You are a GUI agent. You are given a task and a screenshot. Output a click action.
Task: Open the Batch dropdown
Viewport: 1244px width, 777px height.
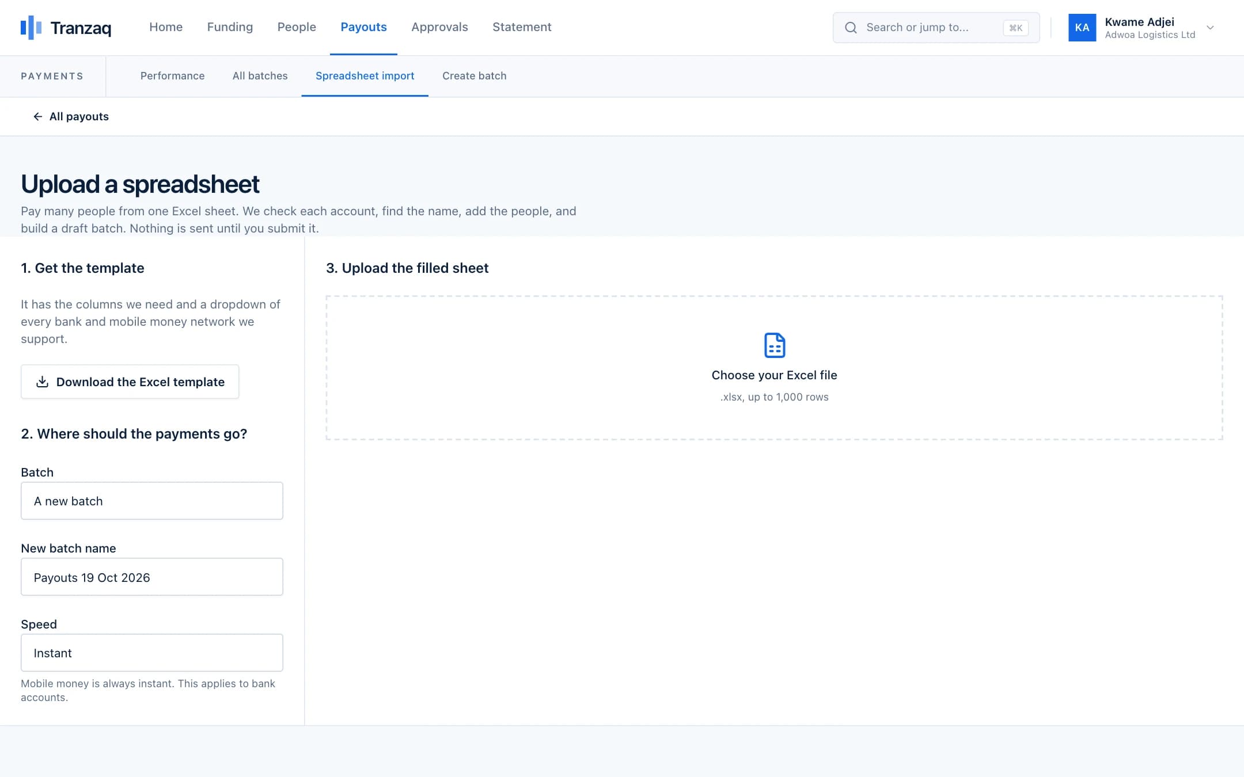[152, 501]
